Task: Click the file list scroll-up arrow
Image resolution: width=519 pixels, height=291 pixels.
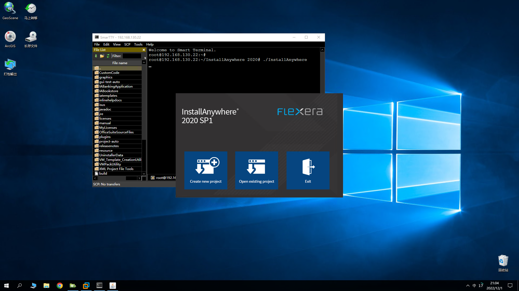Action: (x=144, y=63)
